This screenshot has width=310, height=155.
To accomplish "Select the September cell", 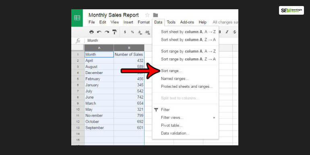I will pos(99,128).
